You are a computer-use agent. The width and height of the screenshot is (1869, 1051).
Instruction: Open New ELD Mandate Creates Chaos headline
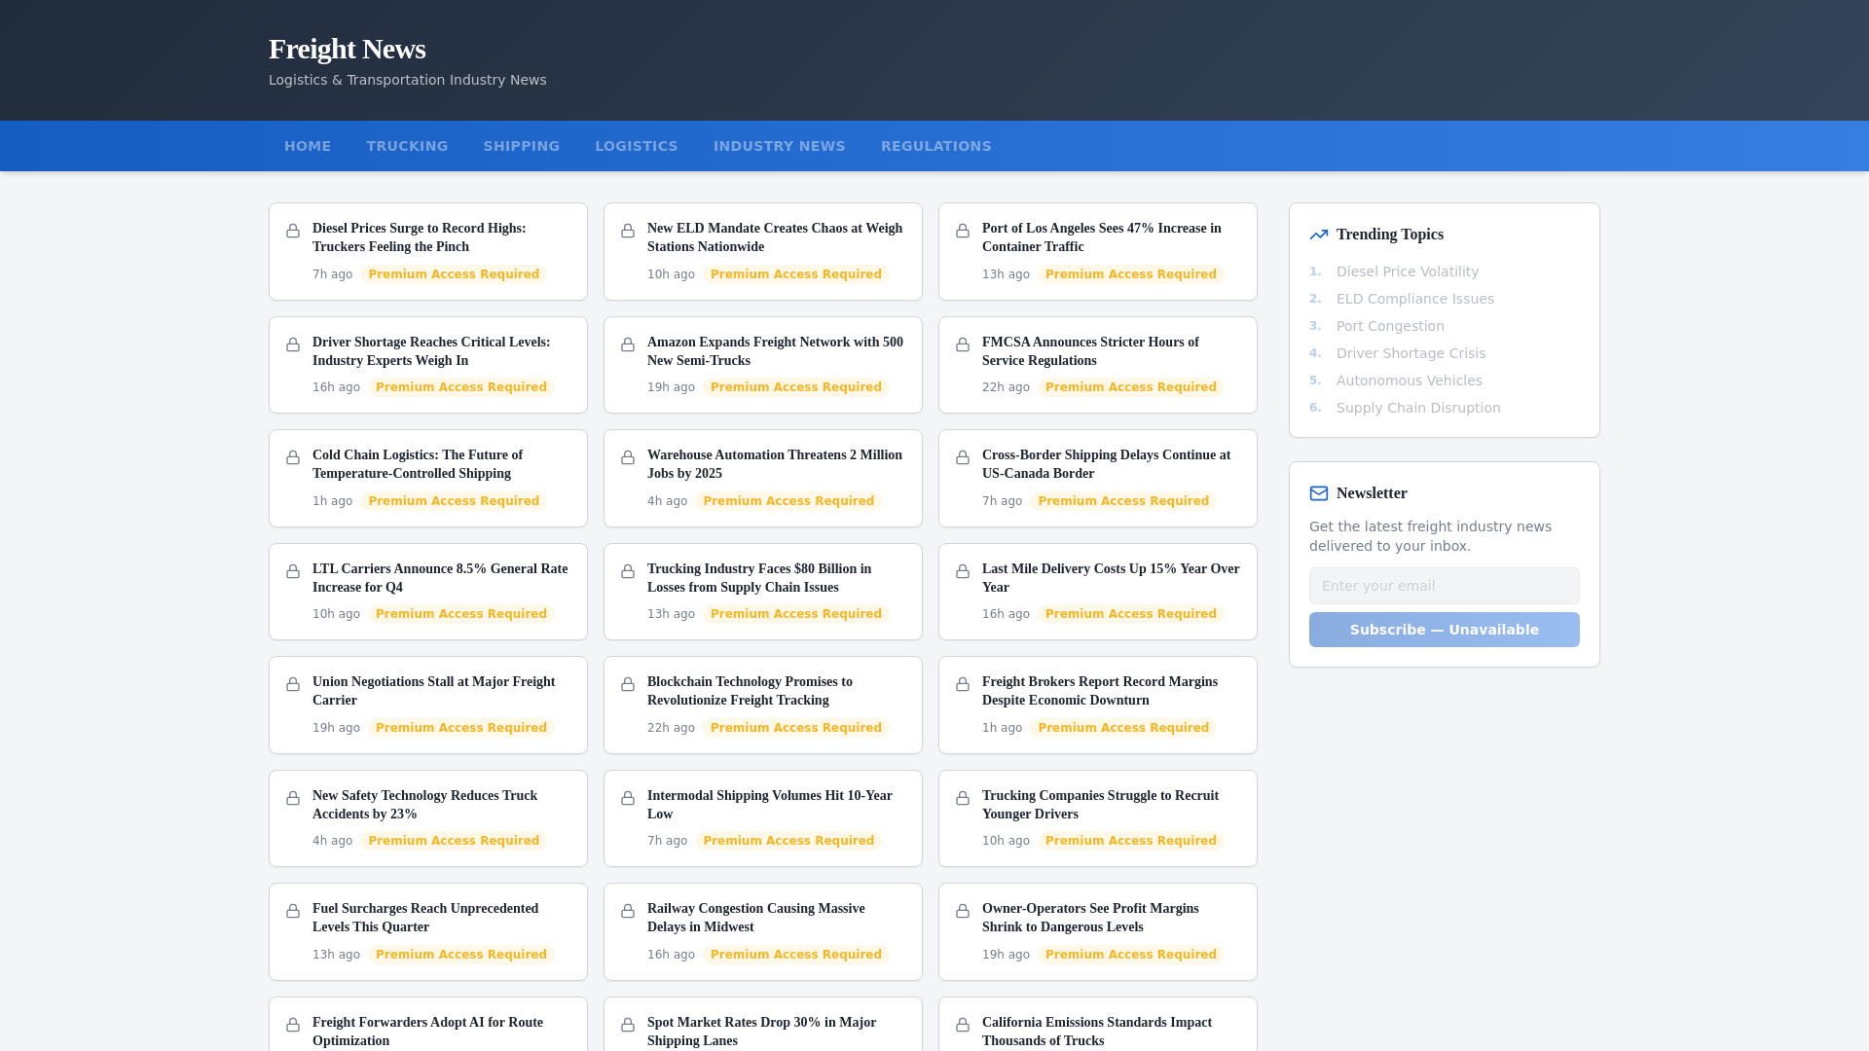pos(775,237)
